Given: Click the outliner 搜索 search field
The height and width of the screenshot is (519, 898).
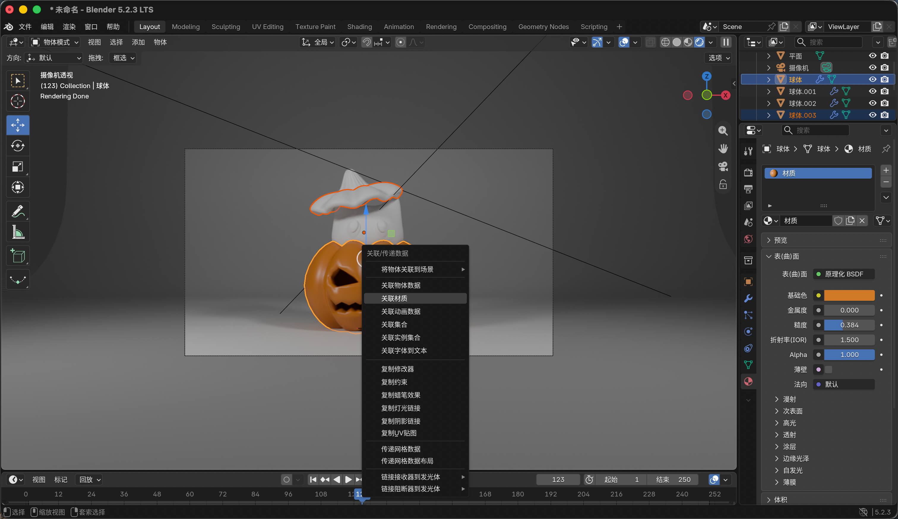Looking at the screenshot, I should click(x=829, y=42).
